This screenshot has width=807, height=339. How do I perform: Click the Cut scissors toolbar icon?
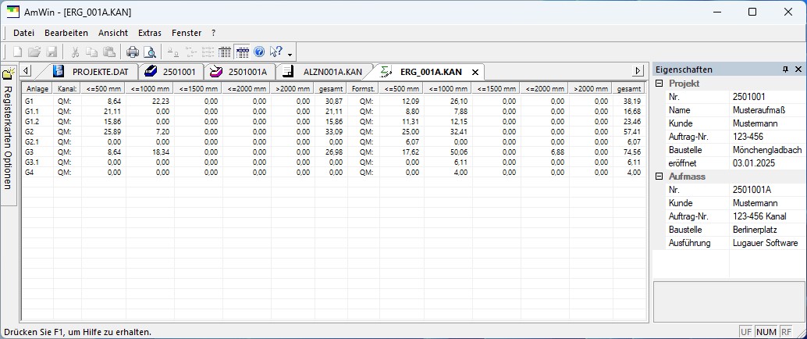click(x=75, y=52)
